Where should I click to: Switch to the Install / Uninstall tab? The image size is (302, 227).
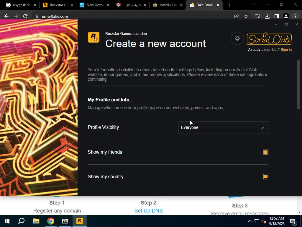[x=167, y=5]
